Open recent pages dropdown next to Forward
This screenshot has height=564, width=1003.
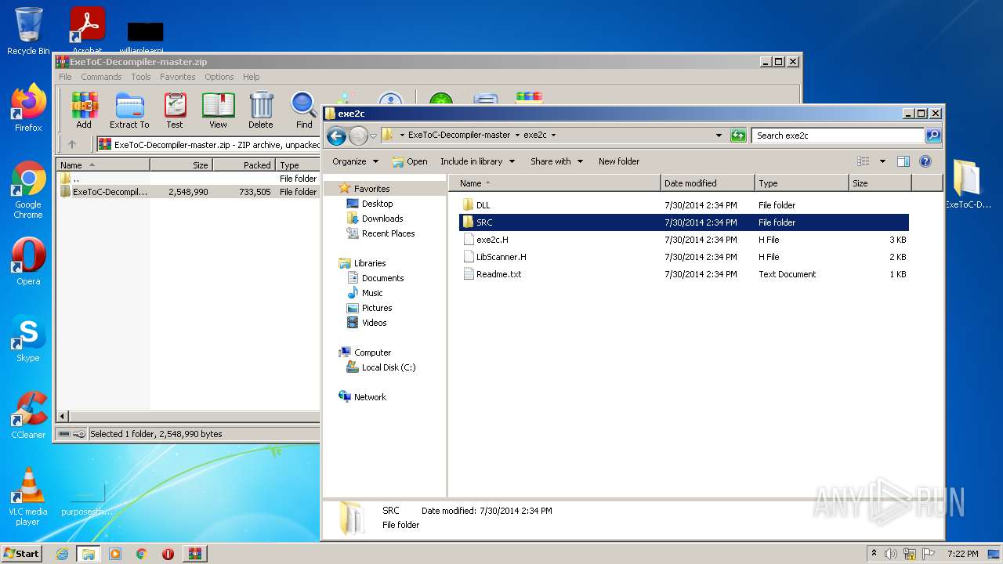(373, 136)
